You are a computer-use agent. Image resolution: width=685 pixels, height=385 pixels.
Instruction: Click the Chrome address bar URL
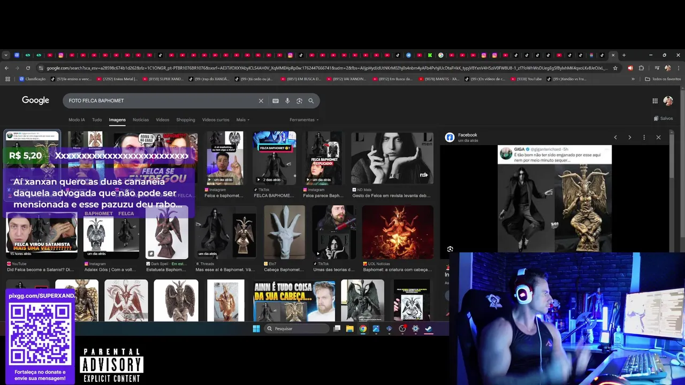326,68
